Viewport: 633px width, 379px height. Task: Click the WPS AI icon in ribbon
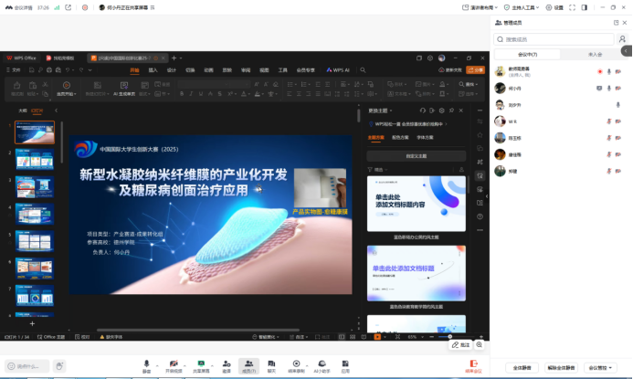click(342, 69)
